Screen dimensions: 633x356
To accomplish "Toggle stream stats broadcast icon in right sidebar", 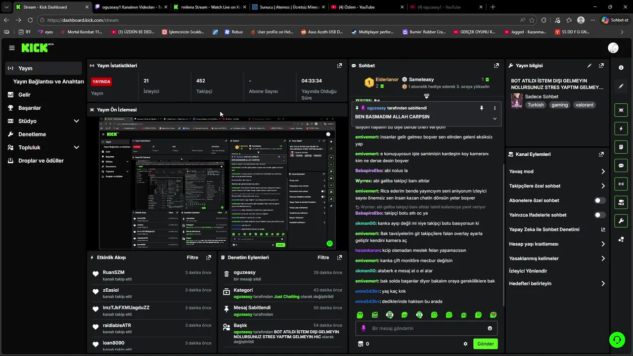I will [621, 184].
